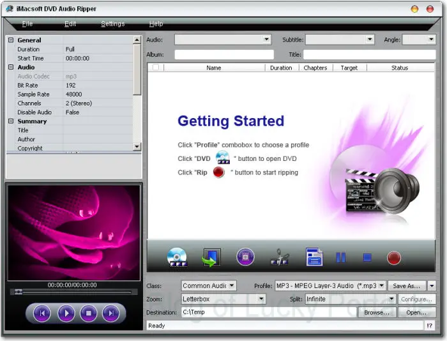Click the red close window button
This screenshot has height=341, width=447.
430,9
